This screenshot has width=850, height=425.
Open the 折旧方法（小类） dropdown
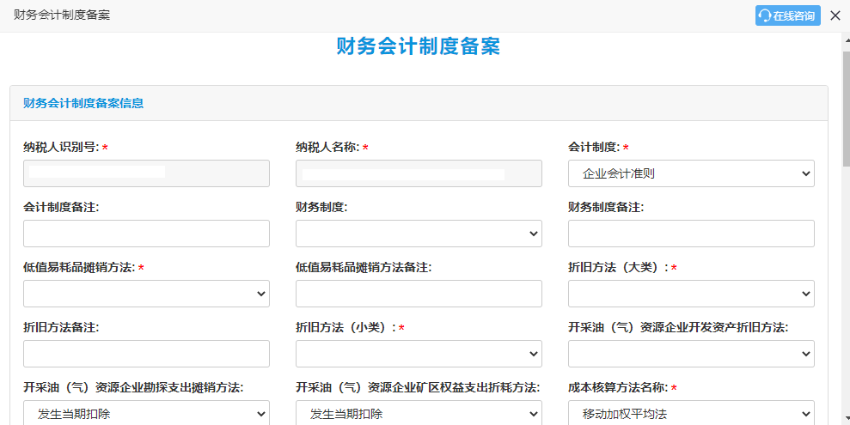(x=419, y=354)
